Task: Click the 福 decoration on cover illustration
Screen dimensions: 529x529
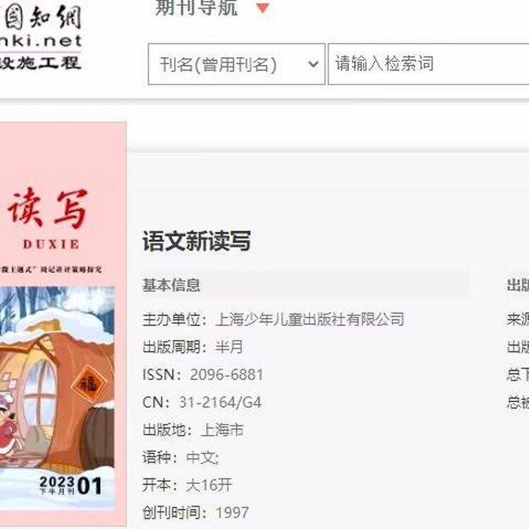Action: pyautogui.click(x=88, y=384)
